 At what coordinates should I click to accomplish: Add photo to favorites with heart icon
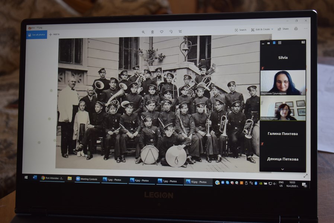tap(162, 32)
